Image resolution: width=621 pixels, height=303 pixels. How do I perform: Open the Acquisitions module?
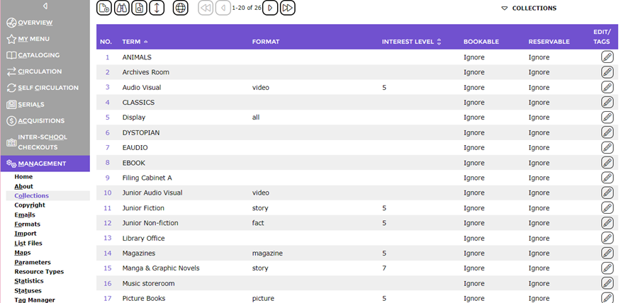[x=35, y=120]
